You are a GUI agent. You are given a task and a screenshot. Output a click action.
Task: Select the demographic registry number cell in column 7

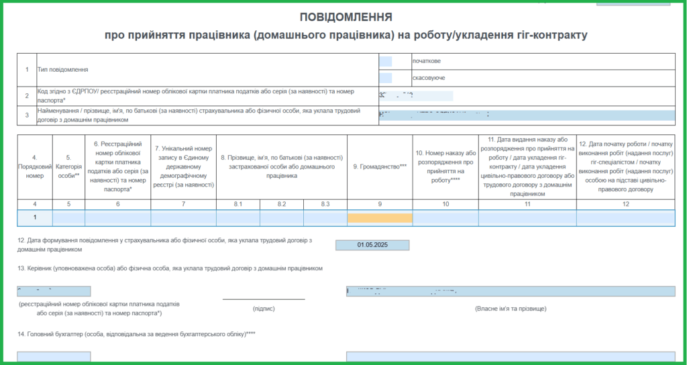tap(183, 218)
